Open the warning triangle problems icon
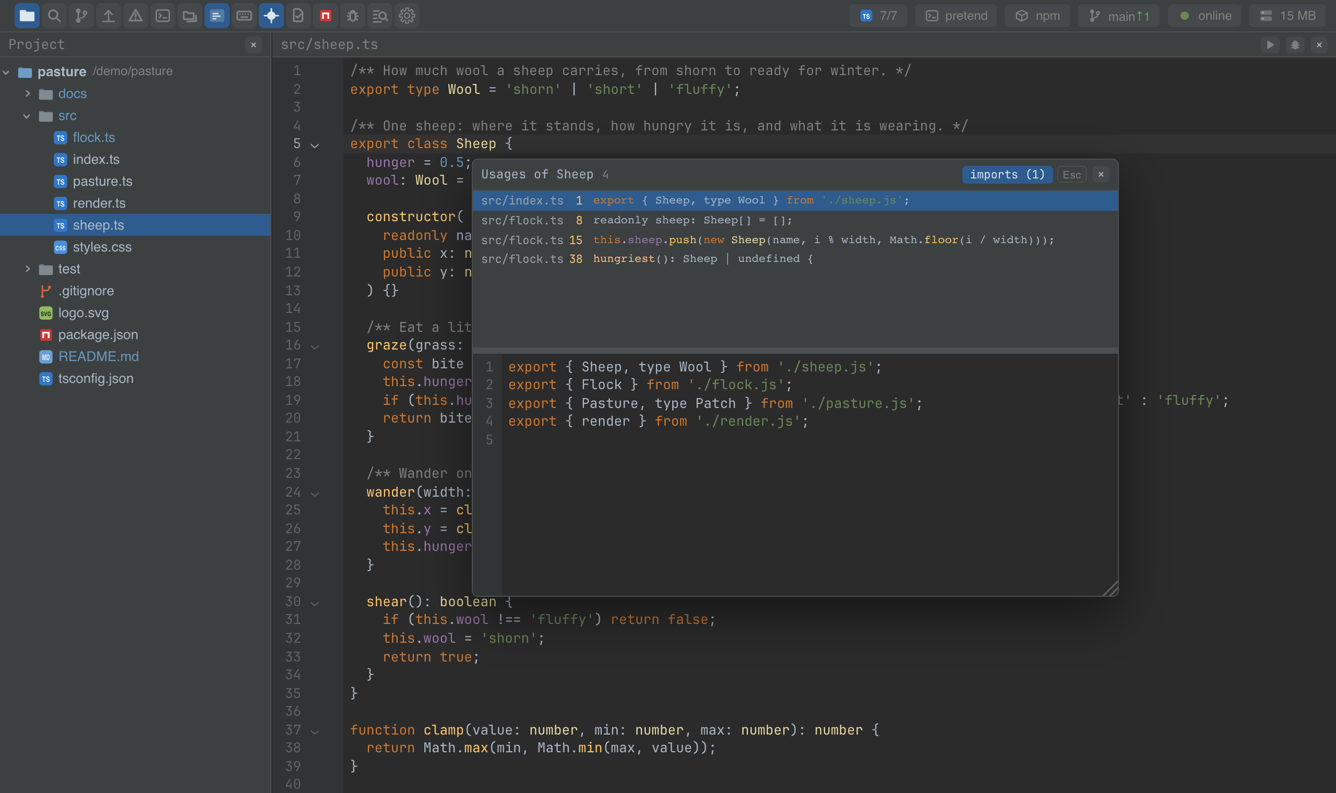This screenshot has width=1336, height=793. tap(136, 16)
